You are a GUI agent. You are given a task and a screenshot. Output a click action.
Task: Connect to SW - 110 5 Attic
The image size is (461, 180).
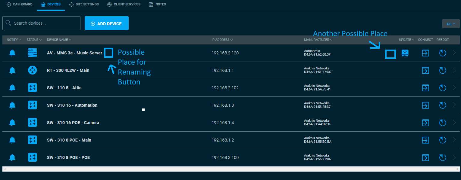[x=425, y=88]
